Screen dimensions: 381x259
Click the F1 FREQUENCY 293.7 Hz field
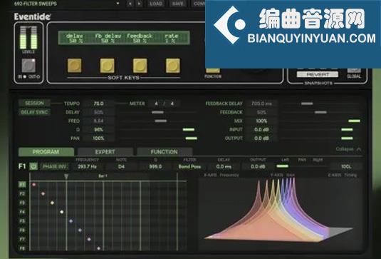pyautogui.click(x=87, y=166)
